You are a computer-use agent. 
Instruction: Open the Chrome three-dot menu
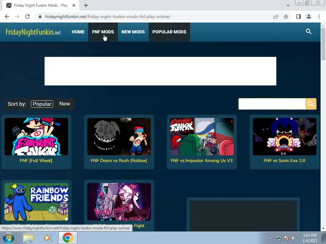tap(319, 17)
